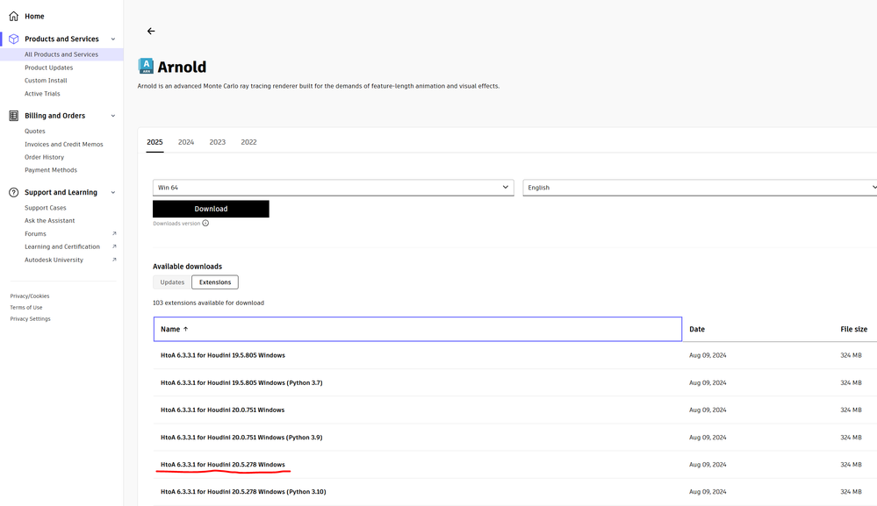Collapse the Products and Services section chevron

113,39
